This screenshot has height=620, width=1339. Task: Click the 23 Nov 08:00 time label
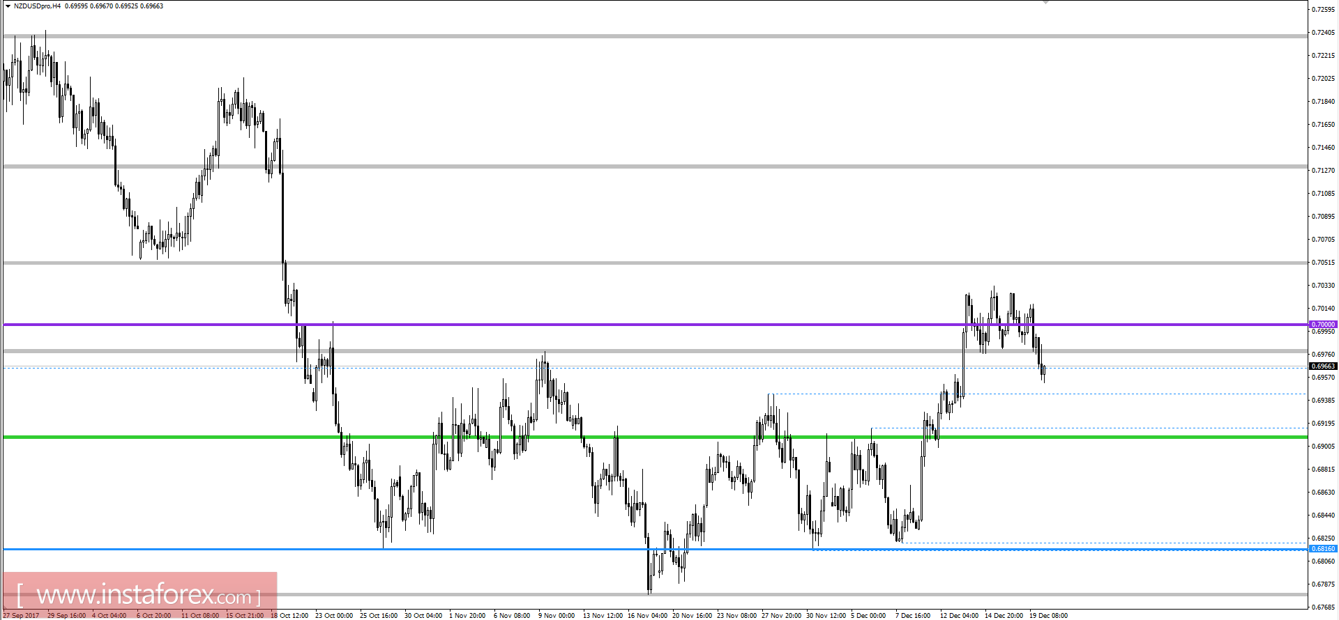(x=737, y=615)
